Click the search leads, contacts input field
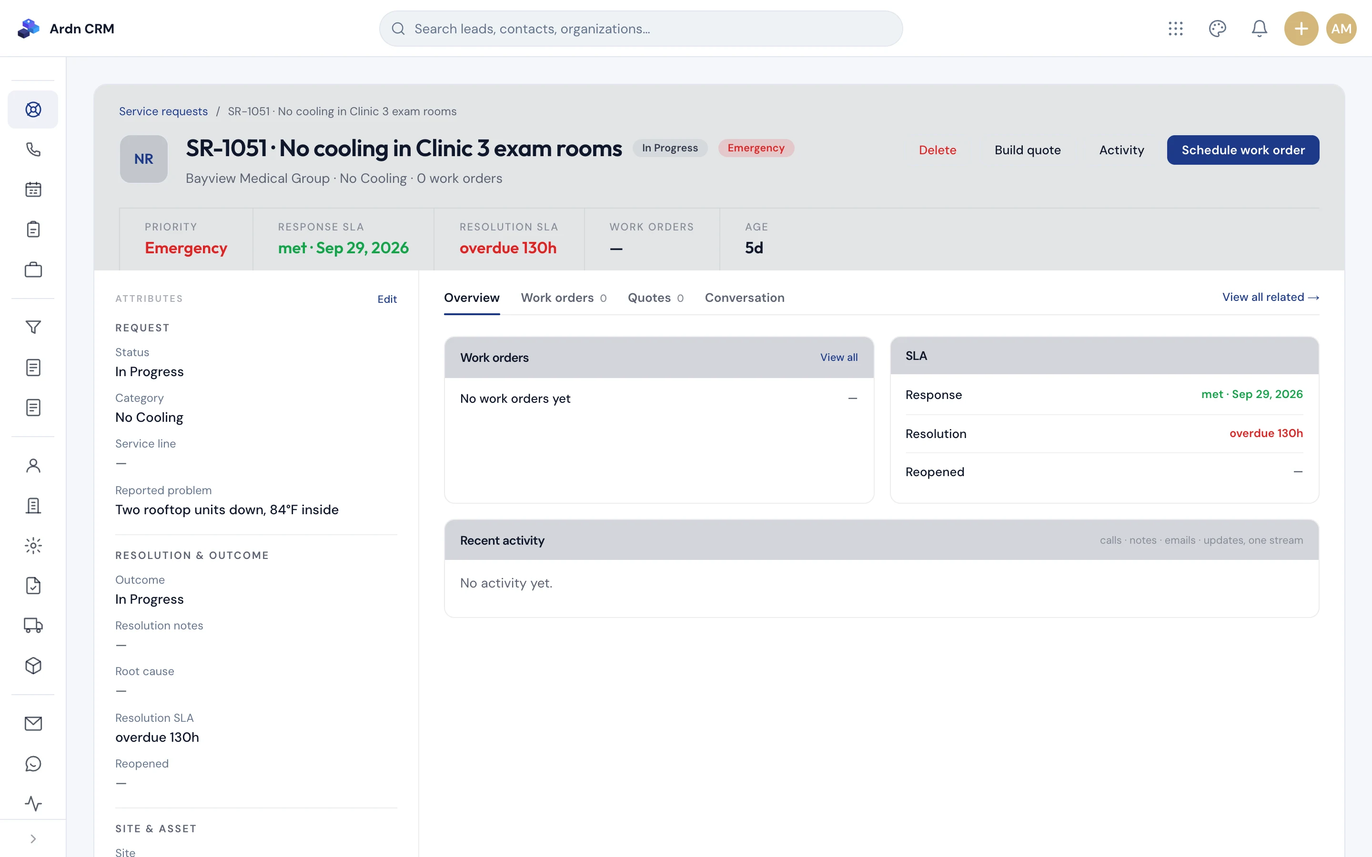The height and width of the screenshot is (857, 1372). coord(641,29)
